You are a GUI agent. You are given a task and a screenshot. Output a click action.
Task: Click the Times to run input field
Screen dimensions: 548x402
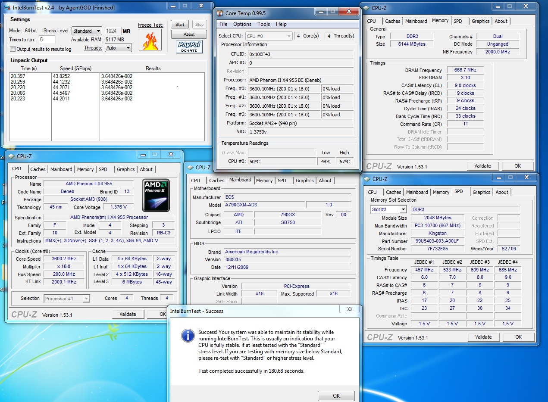pyautogui.click(x=47, y=40)
